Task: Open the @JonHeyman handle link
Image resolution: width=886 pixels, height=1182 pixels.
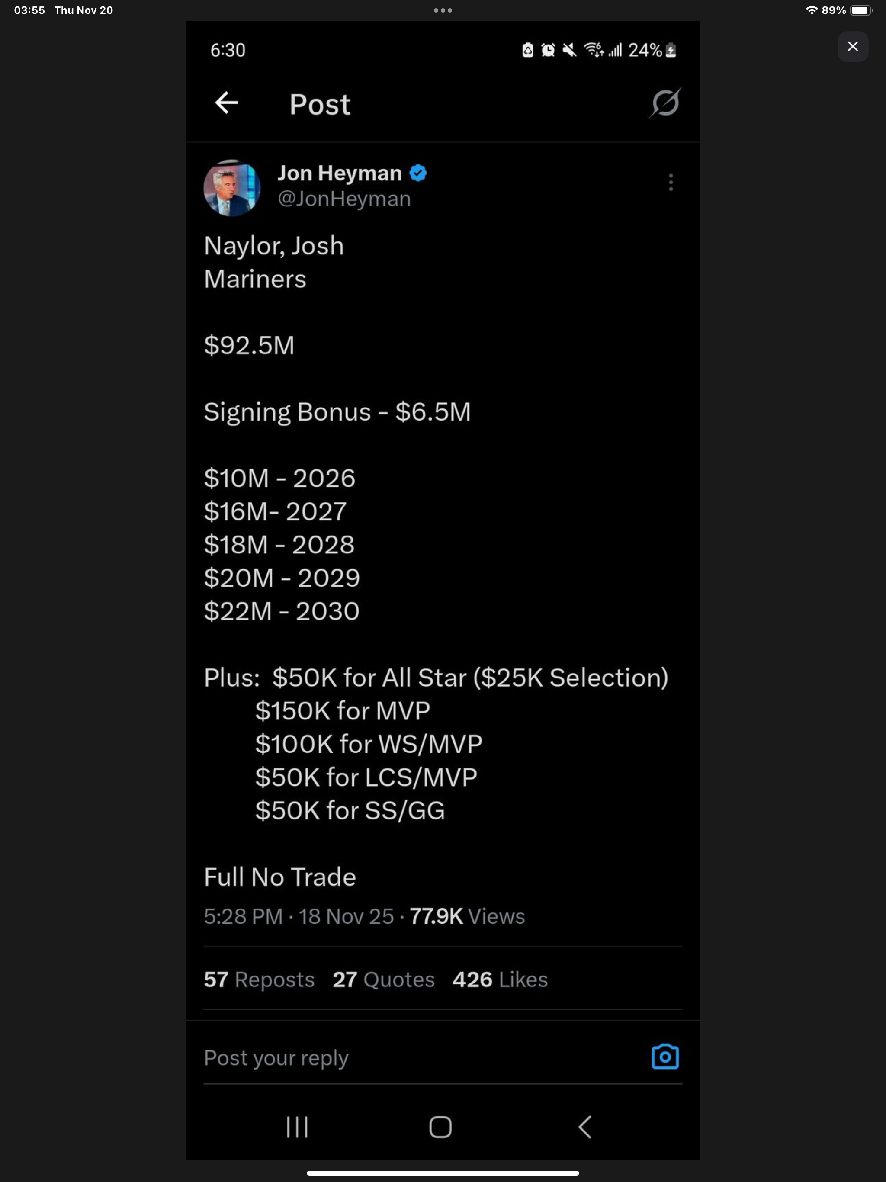Action: (344, 199)
